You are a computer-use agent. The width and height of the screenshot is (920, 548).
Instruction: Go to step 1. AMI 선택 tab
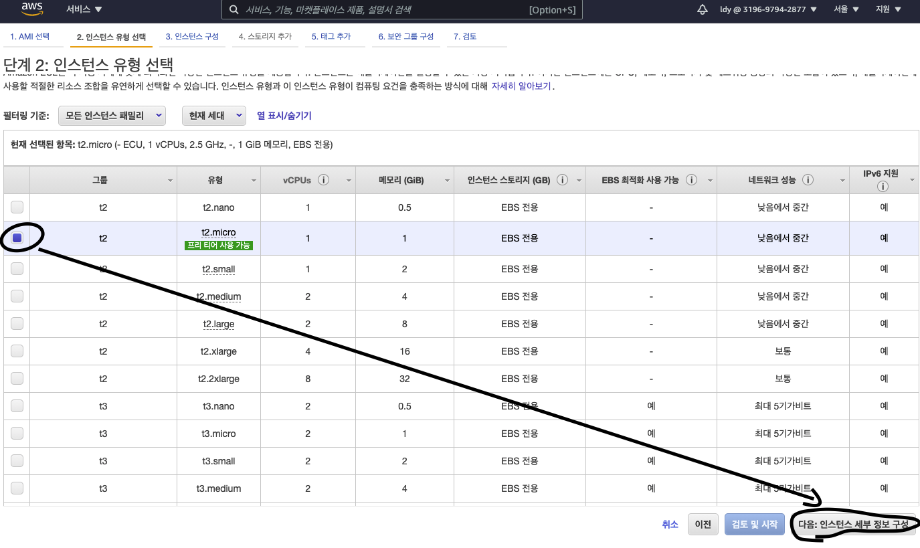(x=29, y=36)
